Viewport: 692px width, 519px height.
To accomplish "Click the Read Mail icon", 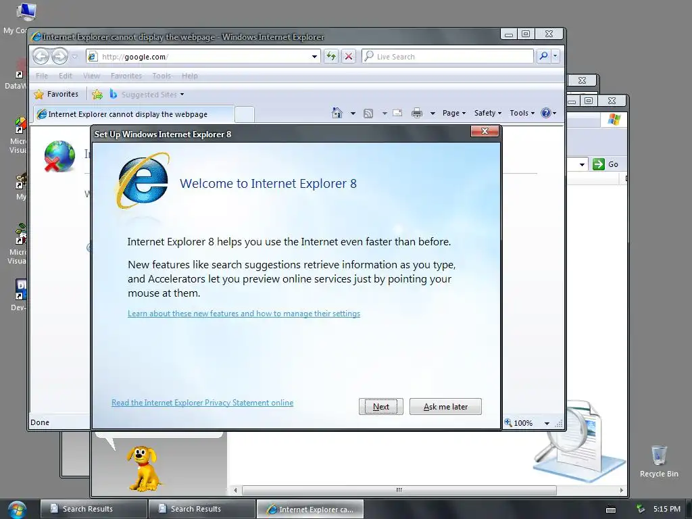I will click(397, 113).
